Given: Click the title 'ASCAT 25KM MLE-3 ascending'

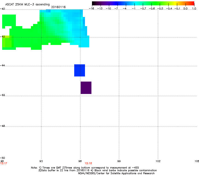Looking at the screenshot, I should click(27, 5).
